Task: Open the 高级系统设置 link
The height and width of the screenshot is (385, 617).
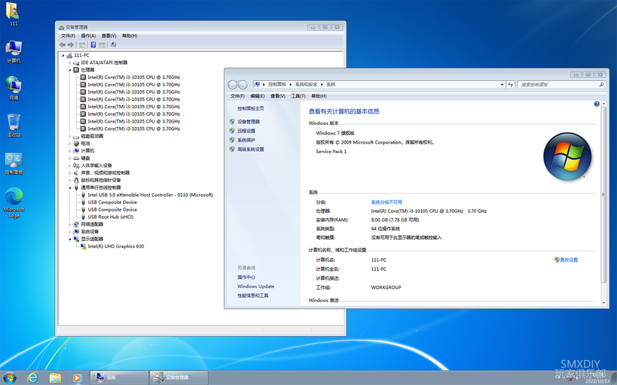Action: point(251,150)
